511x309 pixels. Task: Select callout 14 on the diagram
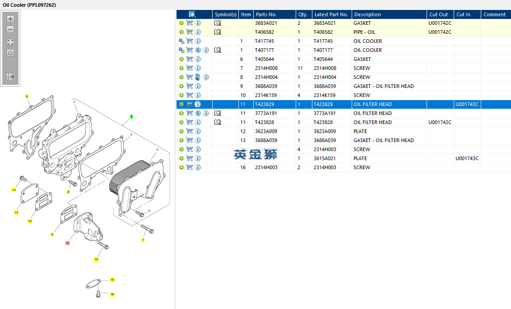click(14, 190)
